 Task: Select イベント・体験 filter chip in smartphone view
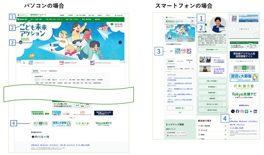point(178,69)
